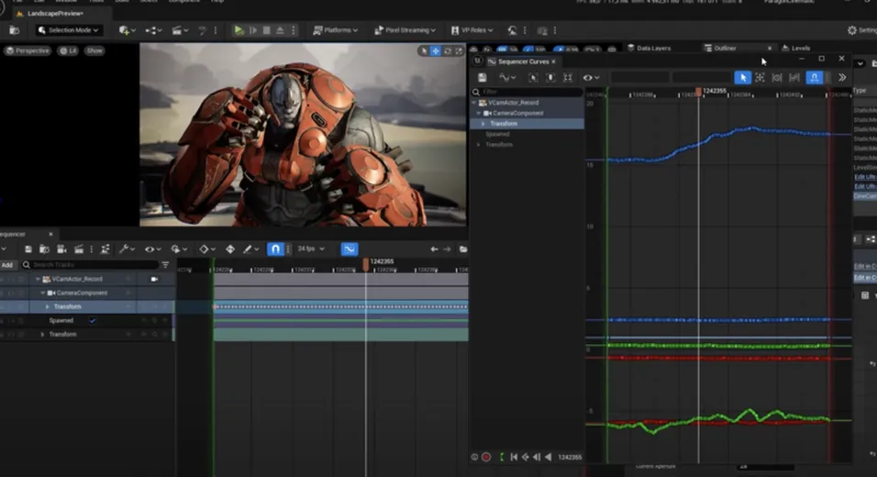Collapse the VCamActor_Record track in Sequencer
Image resolution: width=877 pixels, height=477 pixels.
38,279
